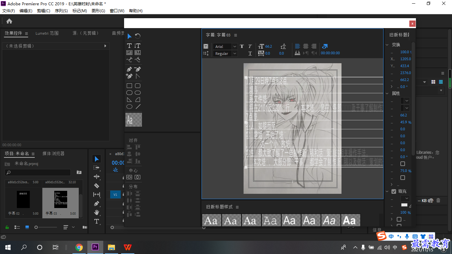452x254 pixels.
Task: Select the Rotation tool in title tools
Action: 138,36
